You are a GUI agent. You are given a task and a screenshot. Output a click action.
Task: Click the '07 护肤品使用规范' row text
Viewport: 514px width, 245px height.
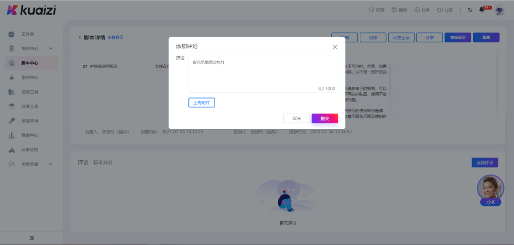pyautogui.click(x=100, y=67)
